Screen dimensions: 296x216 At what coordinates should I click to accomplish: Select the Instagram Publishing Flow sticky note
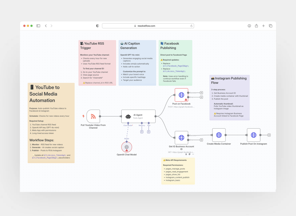[x=230, y=98]
